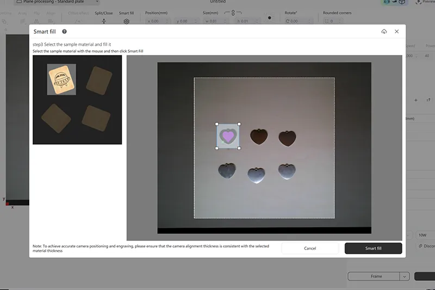The width and height of the screenshot is (435, 290).
Task: Open the 10W laser power dropdown
Action: (x=422, y=235)
